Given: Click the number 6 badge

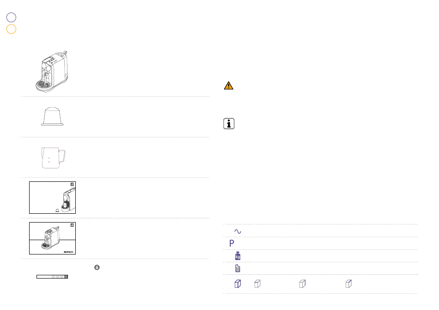Looking at the screenshot, I should pos(97,267).
